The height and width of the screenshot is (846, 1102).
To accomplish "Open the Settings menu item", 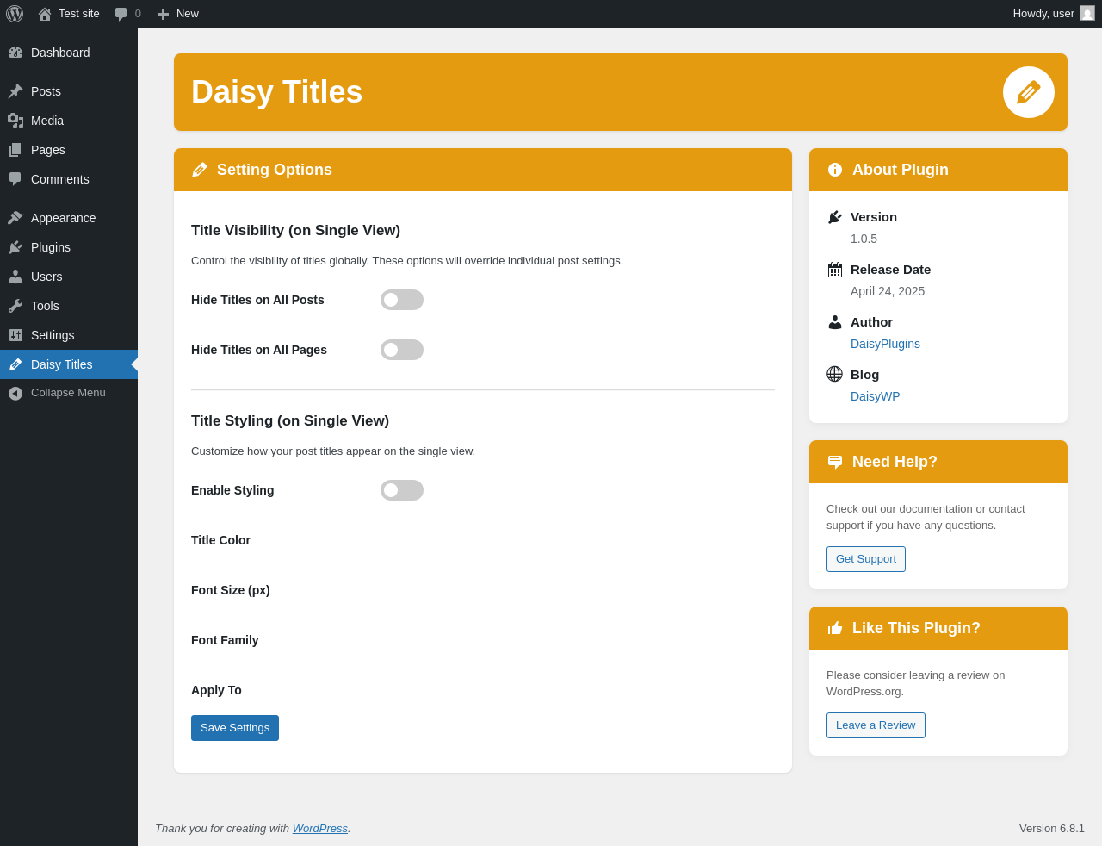I will point(53,335).
